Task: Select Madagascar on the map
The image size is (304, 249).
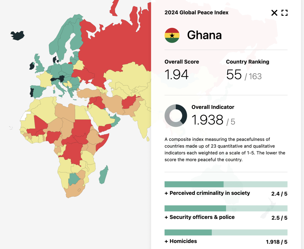Action: [x=103, y=175]
